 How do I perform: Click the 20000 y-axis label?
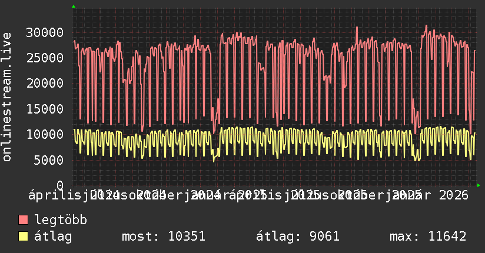(45, 83)
